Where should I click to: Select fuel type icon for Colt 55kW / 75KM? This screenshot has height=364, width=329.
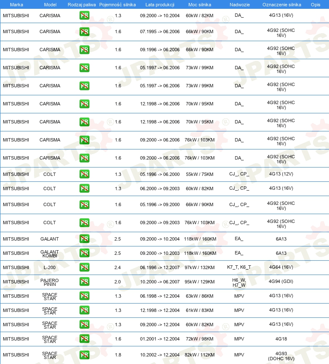(x=84, y=174)
